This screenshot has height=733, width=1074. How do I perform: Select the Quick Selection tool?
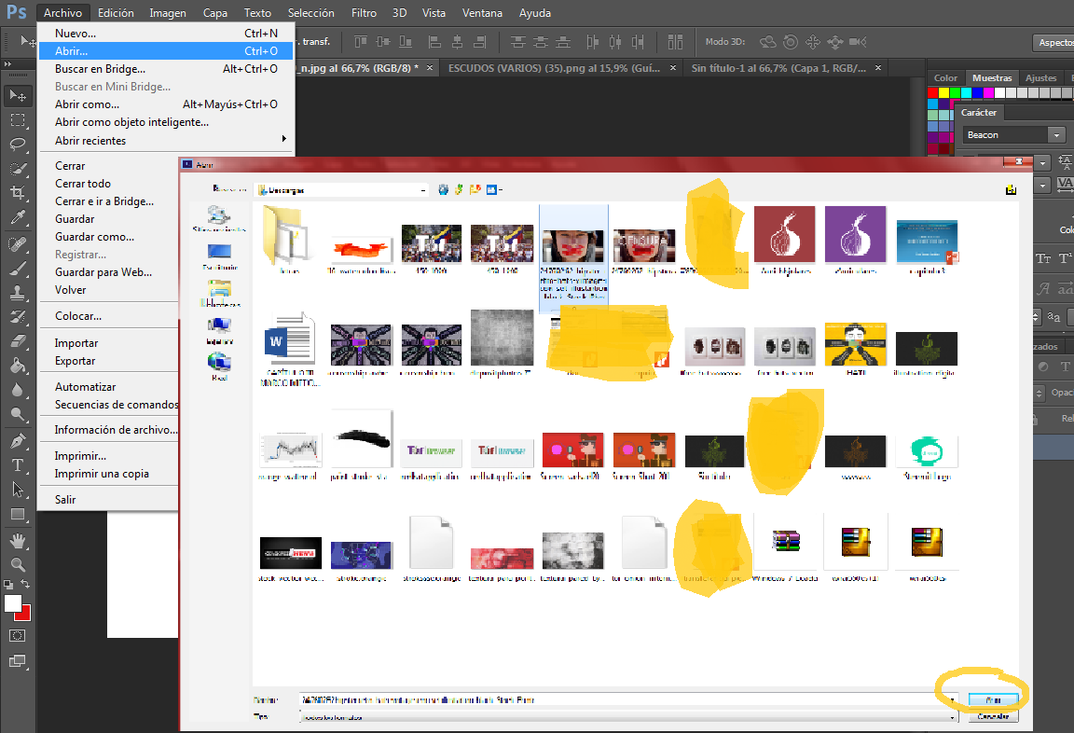[18, 169]
